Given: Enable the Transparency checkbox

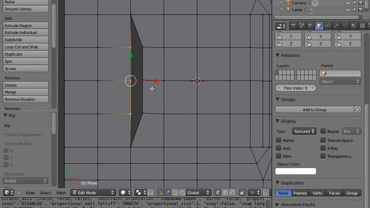Looking at the screenshot, I should [323, 156].
